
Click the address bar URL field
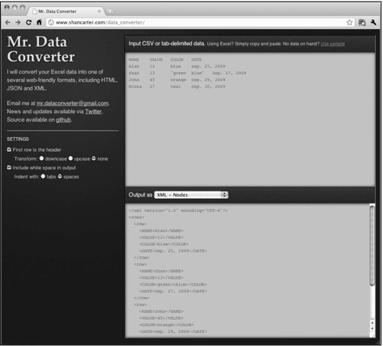[x=199, y=22]
